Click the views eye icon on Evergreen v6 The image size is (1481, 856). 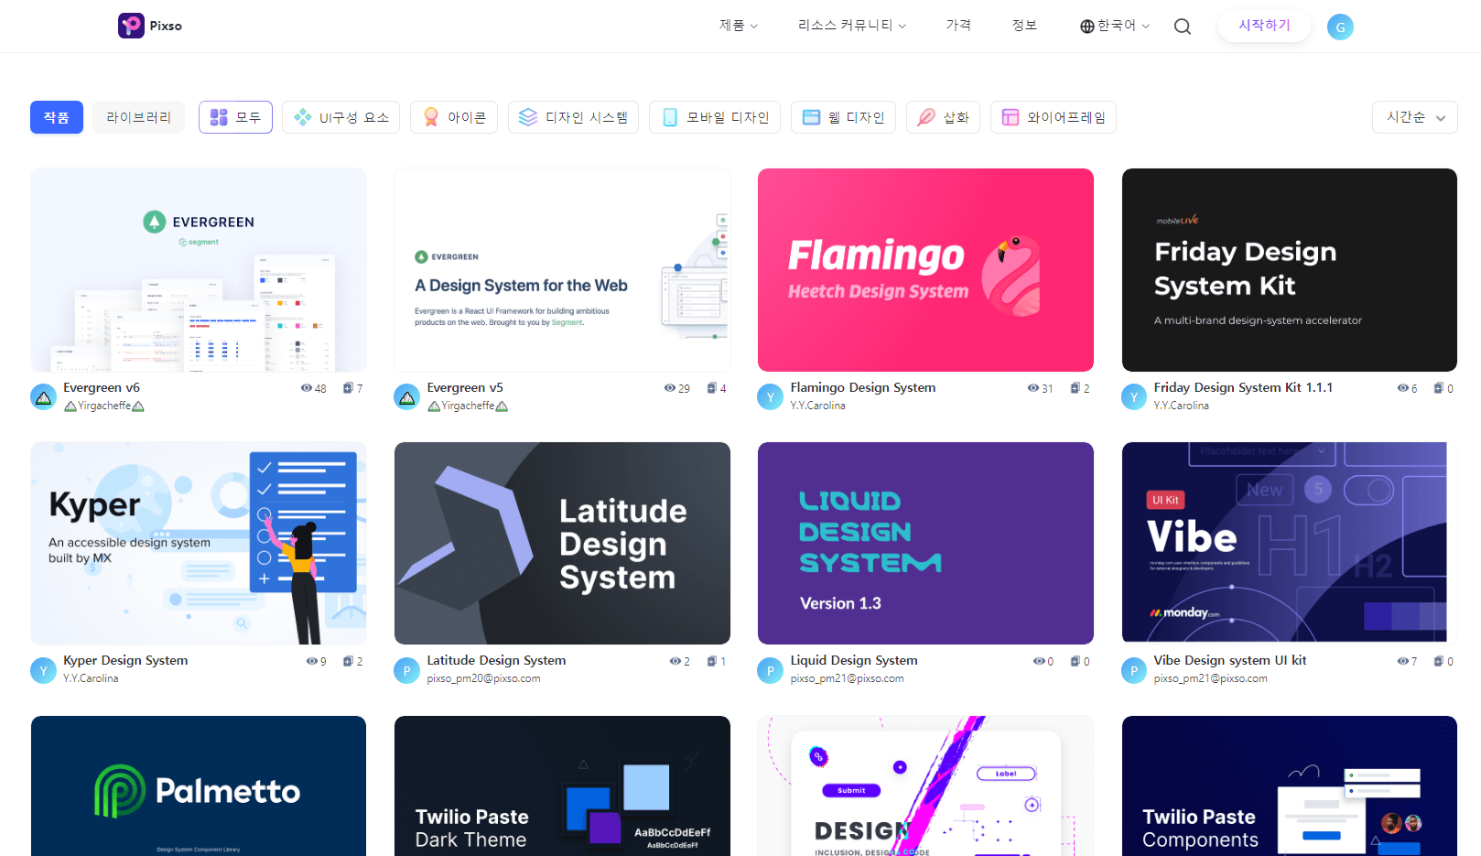(307, 388)
